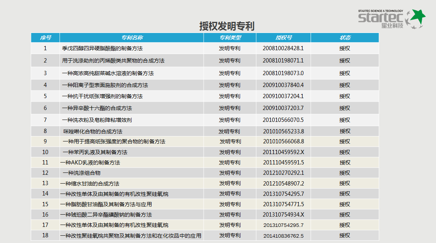Viewport: 436px width, 243px height.
Task: Click 一种阳离子型表面施胶剂的合成方法 entry
Action: point(105,85)
